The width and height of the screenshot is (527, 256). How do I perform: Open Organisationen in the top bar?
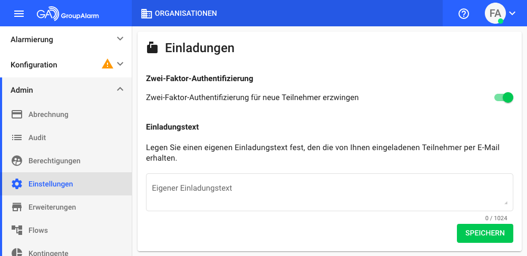179,14
